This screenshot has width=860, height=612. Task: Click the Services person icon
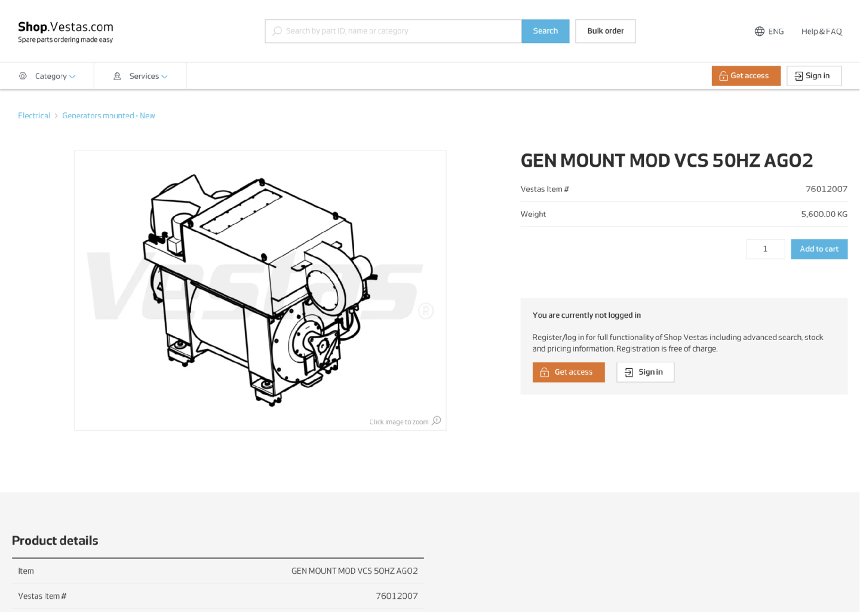tap(117, 76)
